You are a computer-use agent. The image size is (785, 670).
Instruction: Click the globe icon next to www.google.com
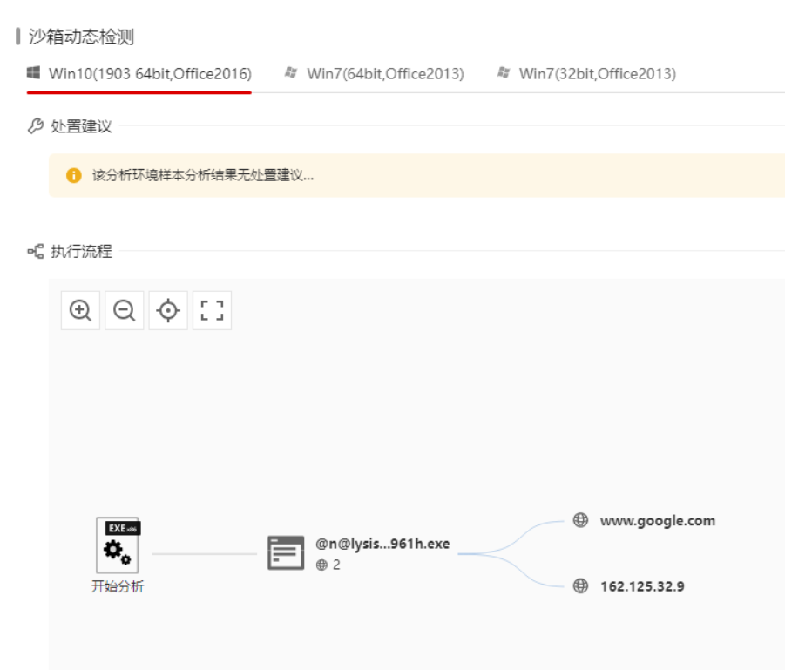click(581, 520)
